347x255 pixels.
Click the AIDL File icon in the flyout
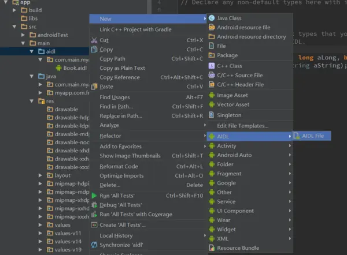[x=297, y=136]
